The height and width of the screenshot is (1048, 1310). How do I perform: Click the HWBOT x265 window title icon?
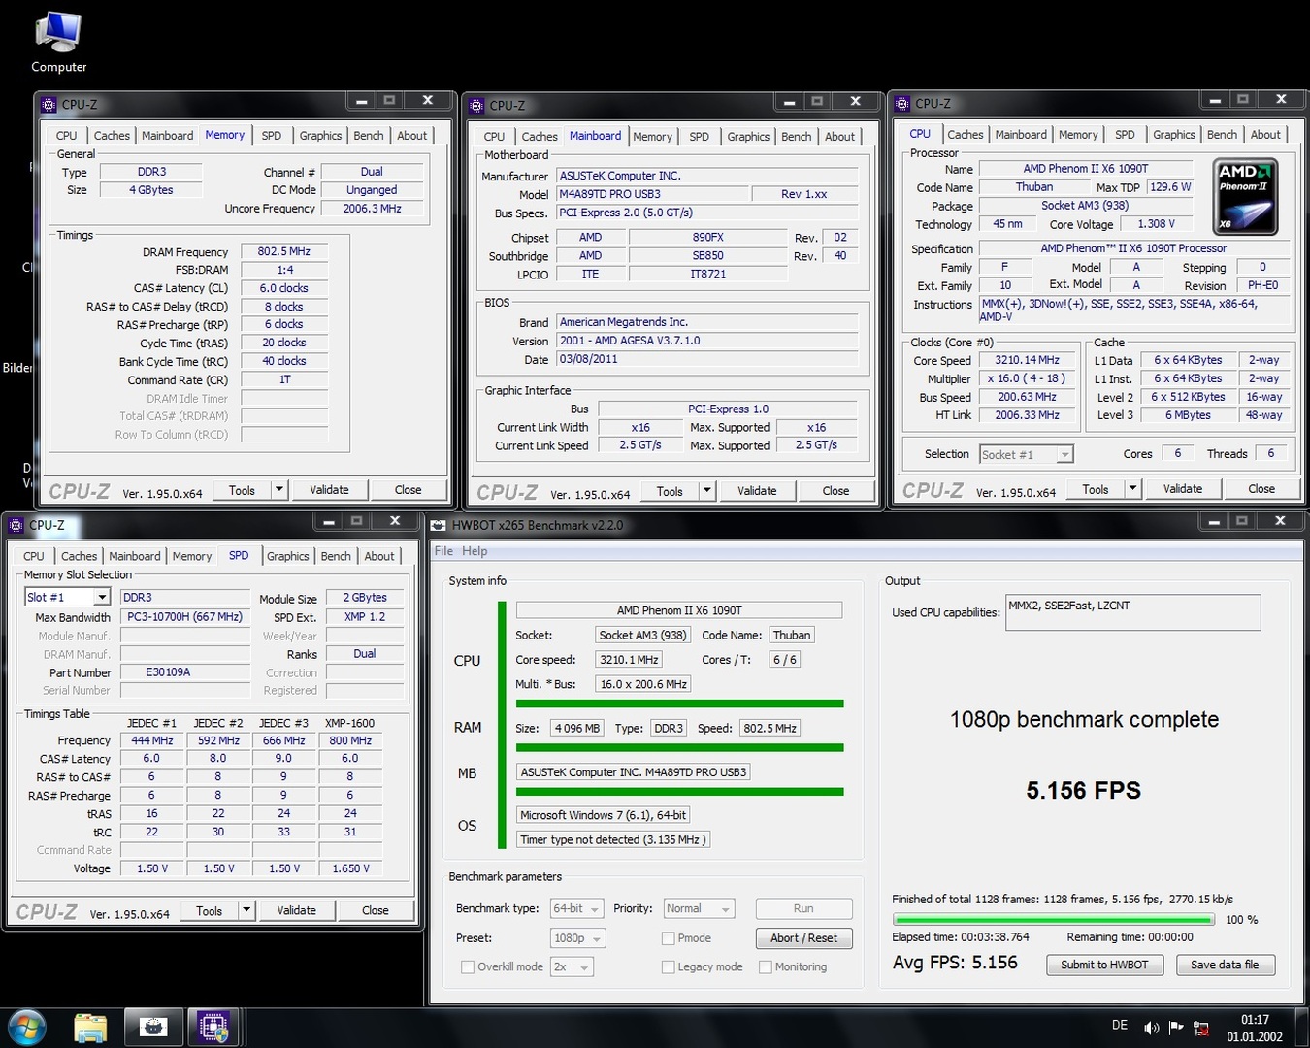[x=440, y=525]
